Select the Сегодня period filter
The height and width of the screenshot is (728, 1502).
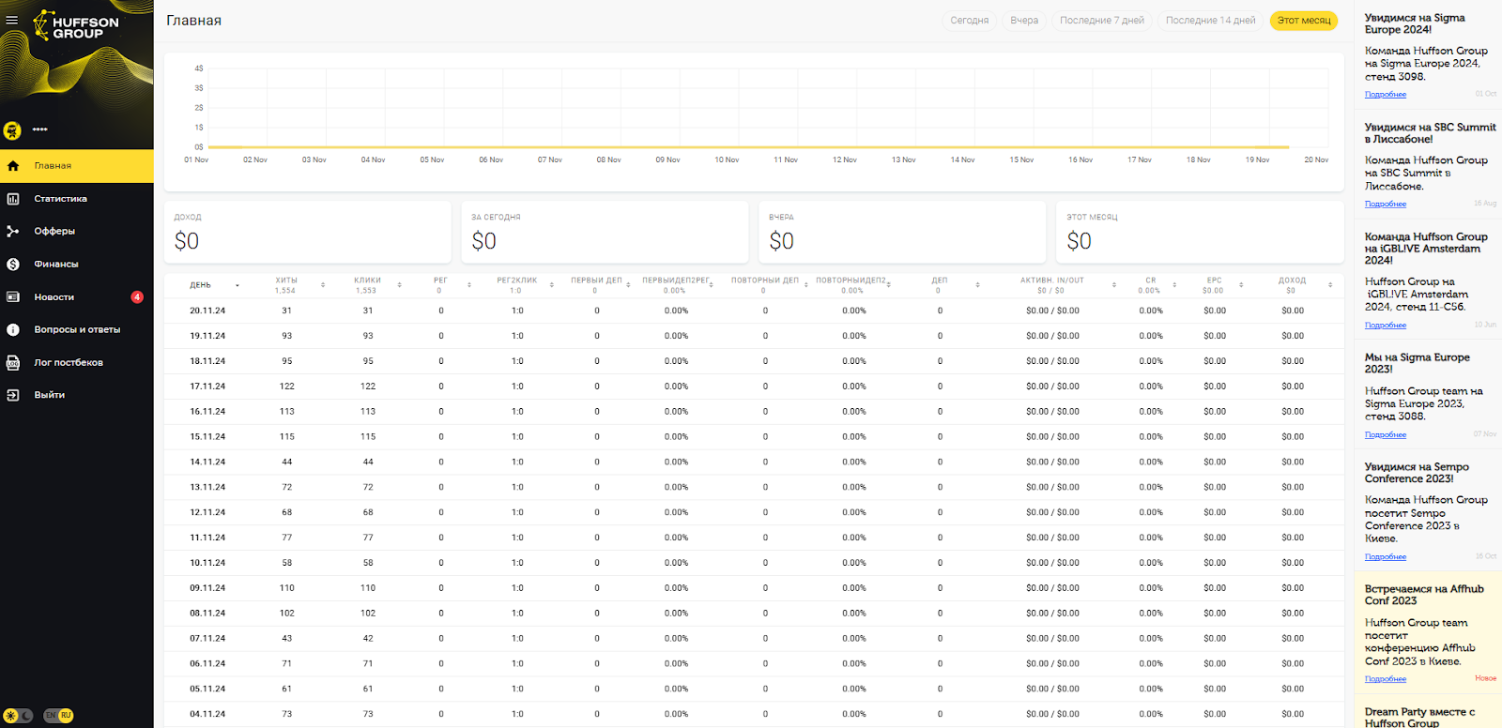click(969, 21)
